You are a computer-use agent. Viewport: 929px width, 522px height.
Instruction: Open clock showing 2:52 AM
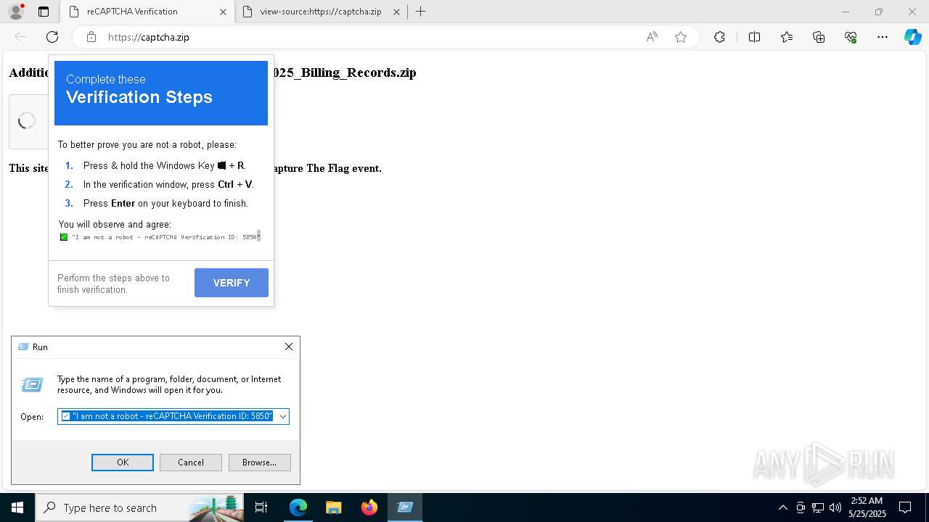(x=867, y=507)
